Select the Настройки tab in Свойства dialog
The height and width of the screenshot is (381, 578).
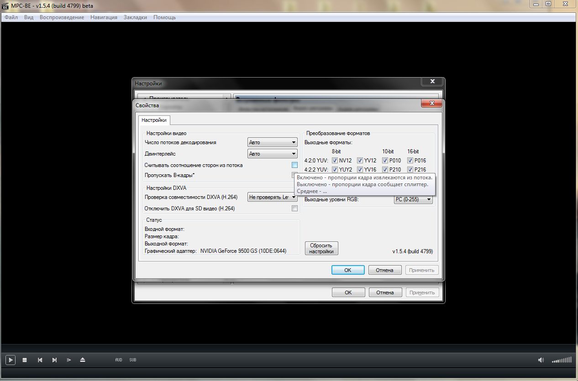(x=154, y=120)
